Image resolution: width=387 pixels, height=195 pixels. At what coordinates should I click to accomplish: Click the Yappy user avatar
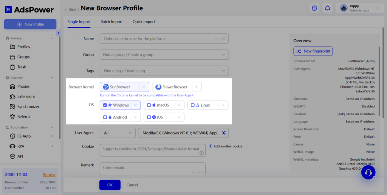coord(344,8)
